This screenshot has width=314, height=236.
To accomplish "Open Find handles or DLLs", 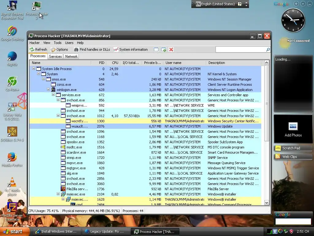I will pyautogui.click(x=92, y=49).
